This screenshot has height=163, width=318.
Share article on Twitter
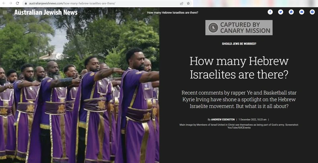(x=281, y=12)
